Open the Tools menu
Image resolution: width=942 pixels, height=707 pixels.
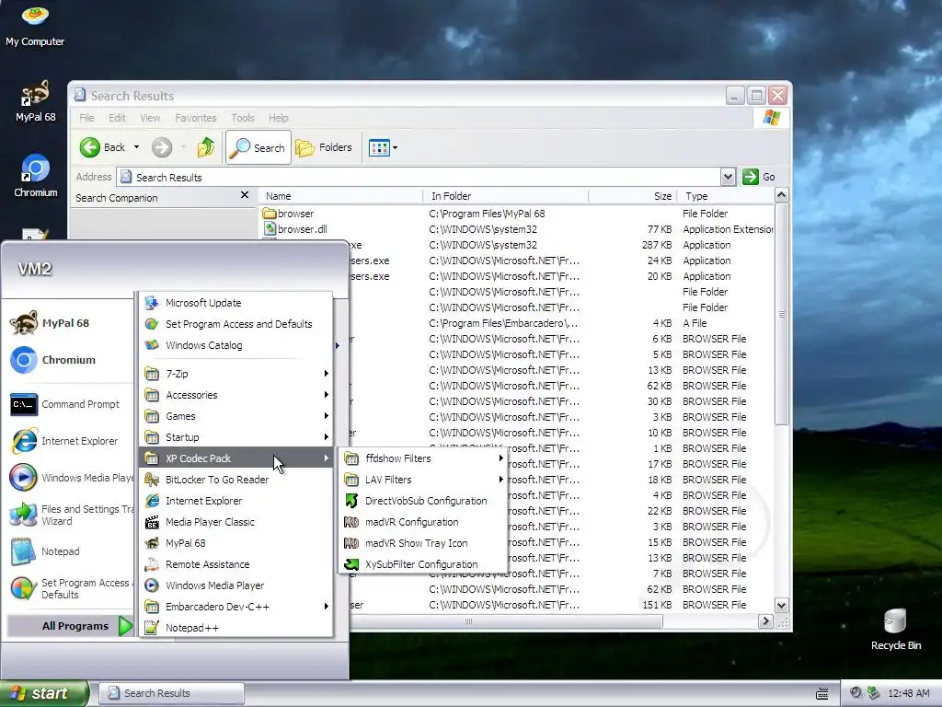(243, 118)
